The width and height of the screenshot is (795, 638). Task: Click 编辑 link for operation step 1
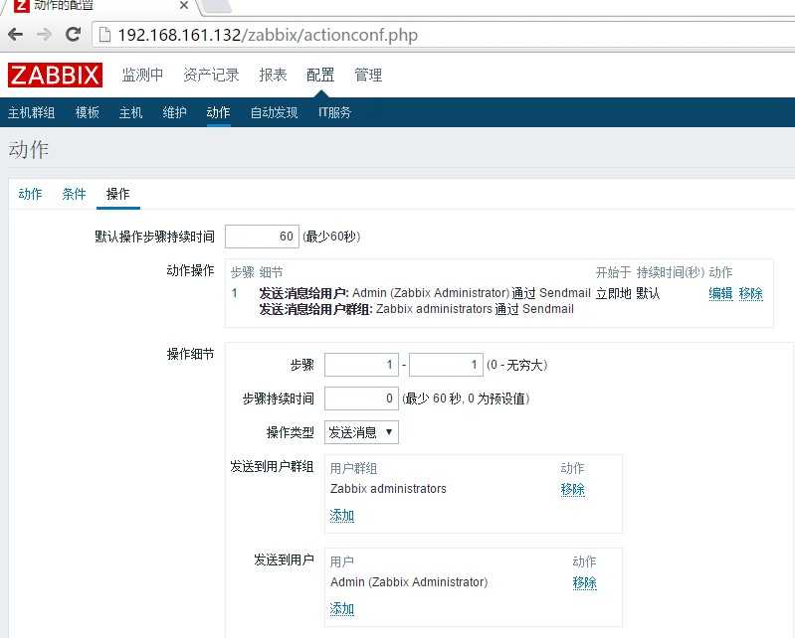pyautogui.click(x=720, y=293)
